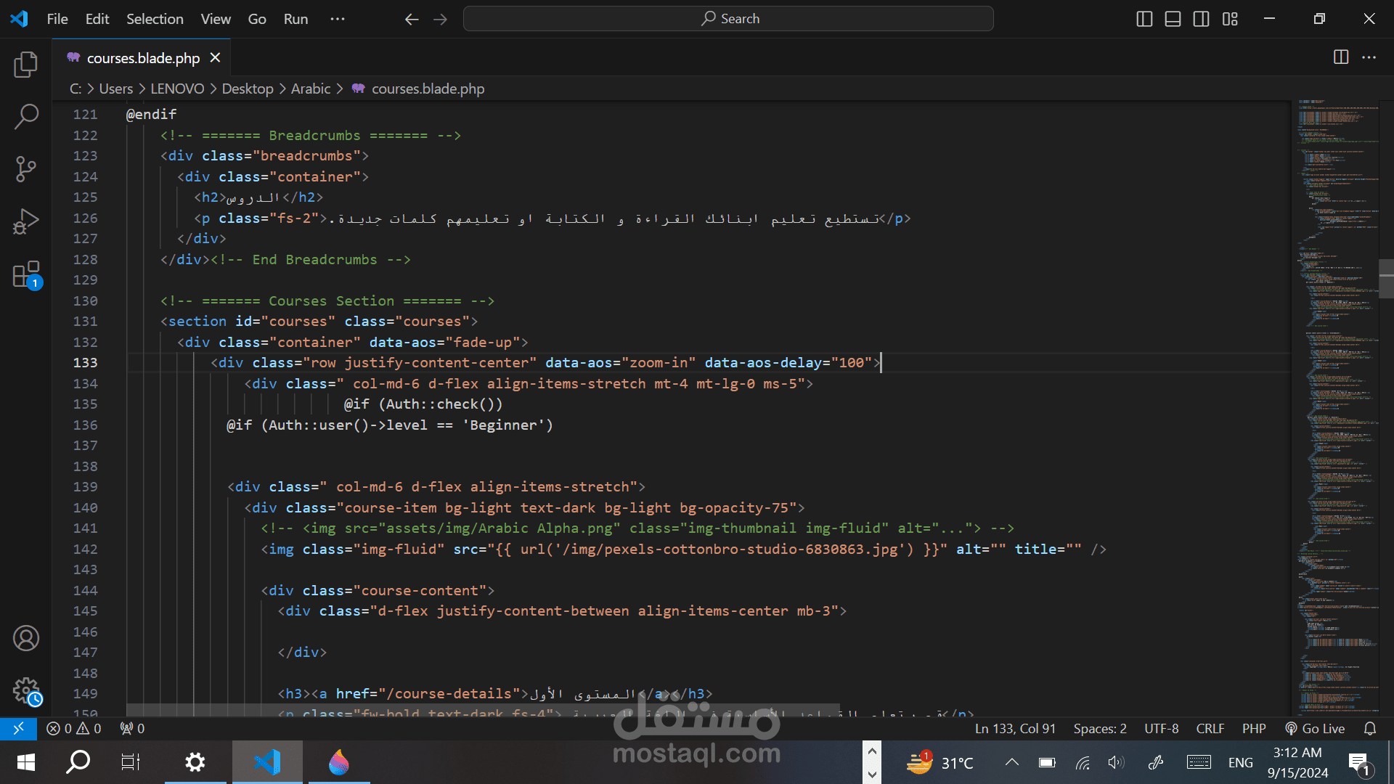Open the Explorer view in activity bar

(x=26, y=65)
